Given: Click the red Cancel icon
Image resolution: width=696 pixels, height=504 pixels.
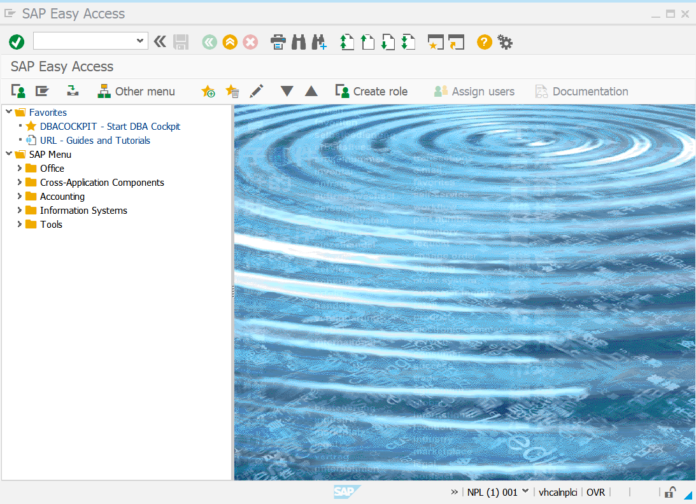Looking at the screenshot, I should (250, 42).
